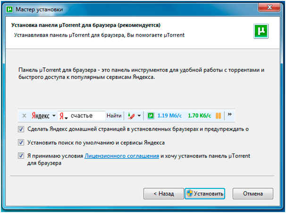Click the Установить button
This screenshot has width=286, height=213.
(205, 193)
